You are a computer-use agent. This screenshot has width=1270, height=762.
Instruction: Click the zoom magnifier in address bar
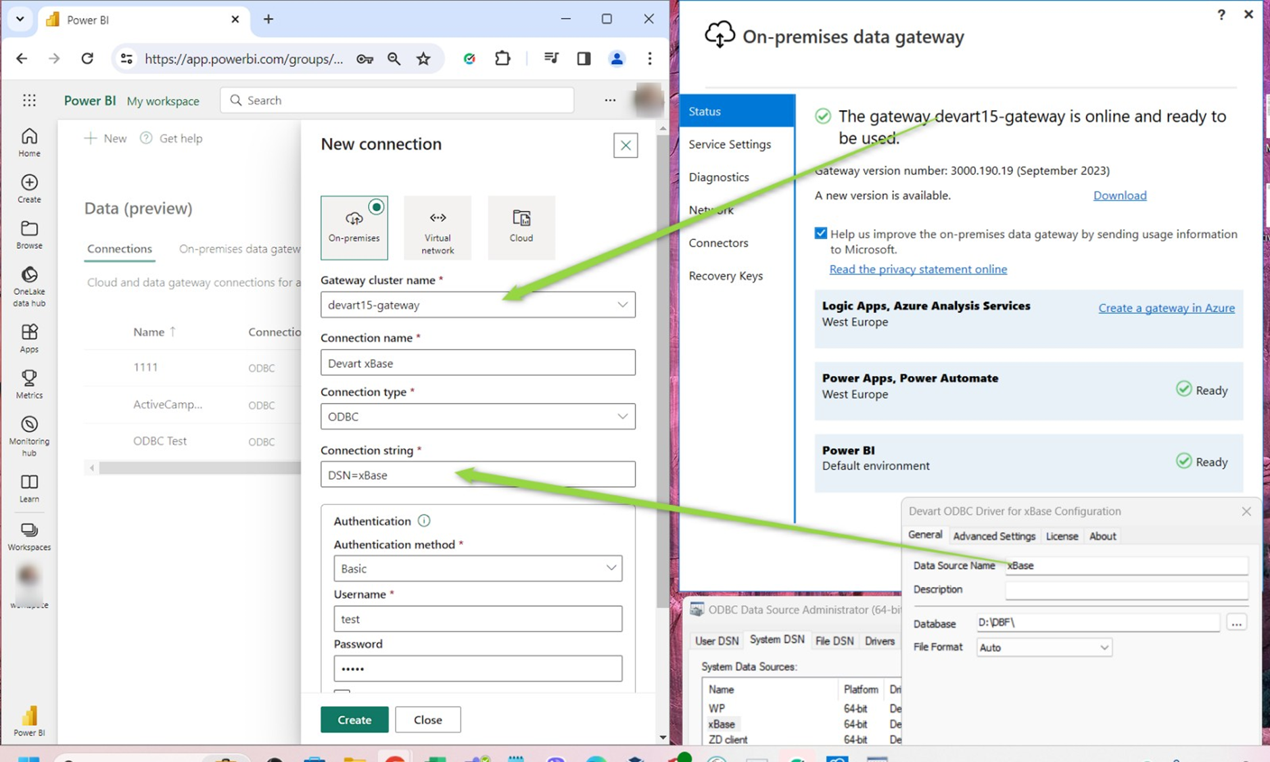click(x=394, y=59)
